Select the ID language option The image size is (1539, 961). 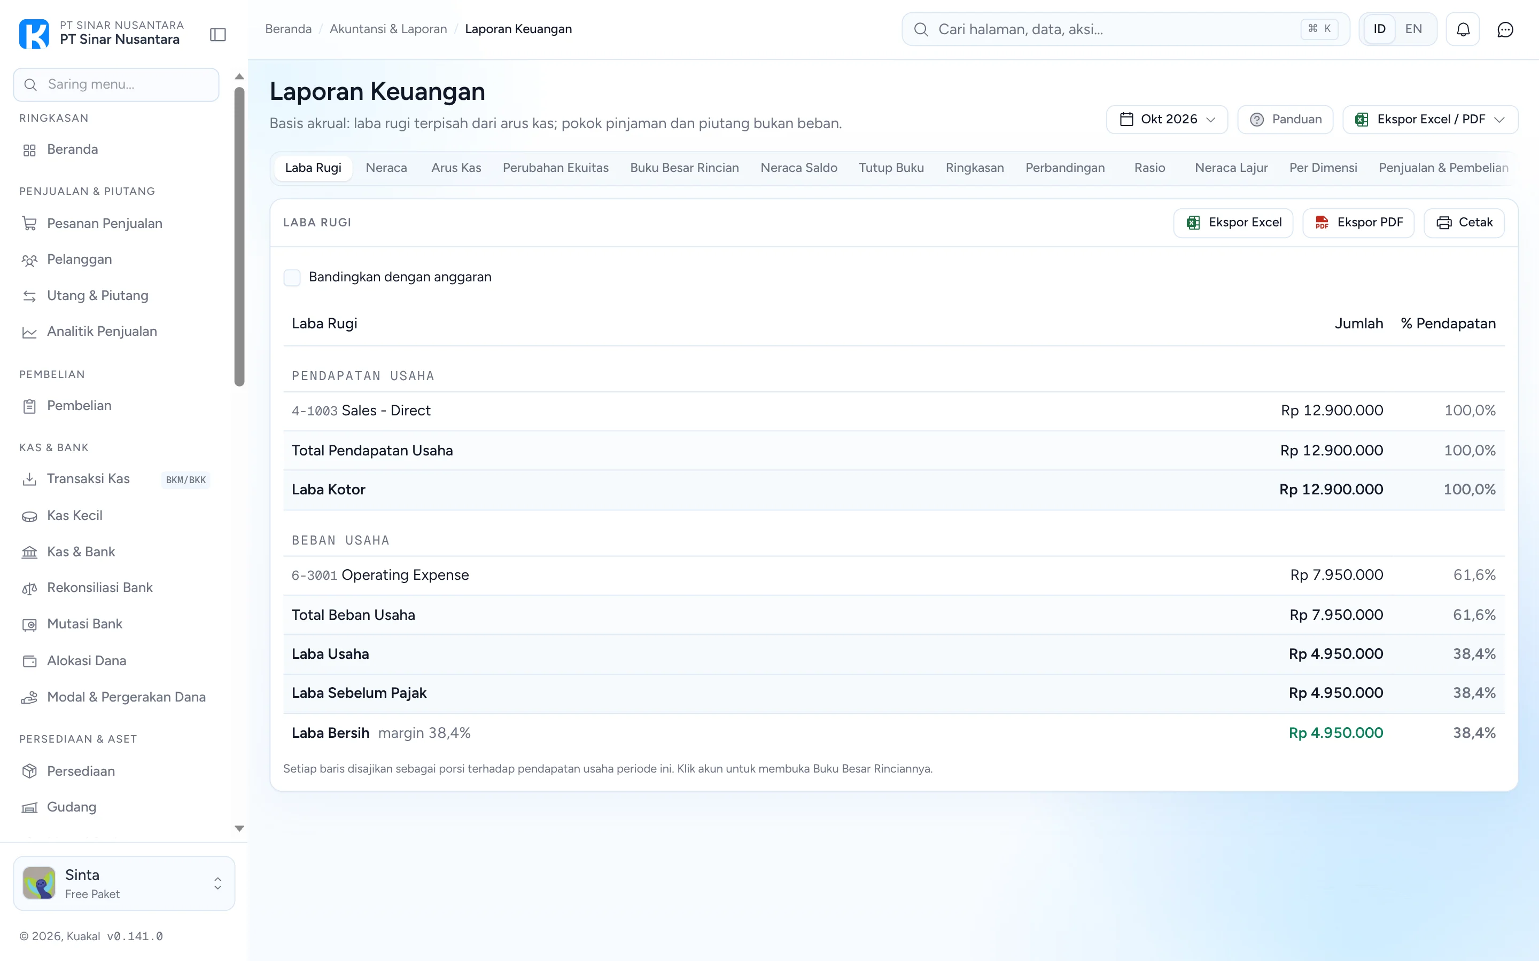click(x=1379, y=29)
